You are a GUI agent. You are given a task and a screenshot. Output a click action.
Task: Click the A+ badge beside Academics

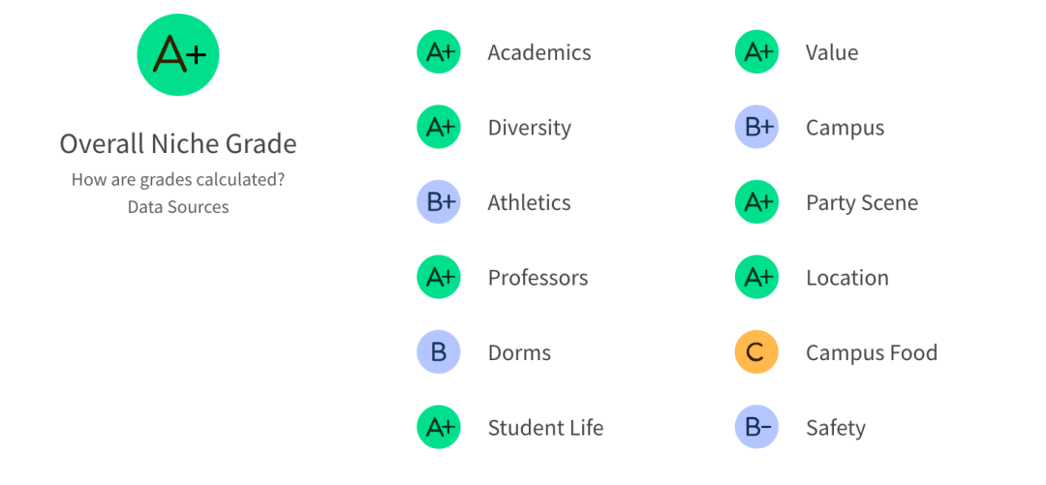click(439, 52)
